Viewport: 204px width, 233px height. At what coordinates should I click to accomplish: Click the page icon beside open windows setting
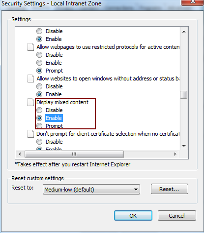point(30,78)
